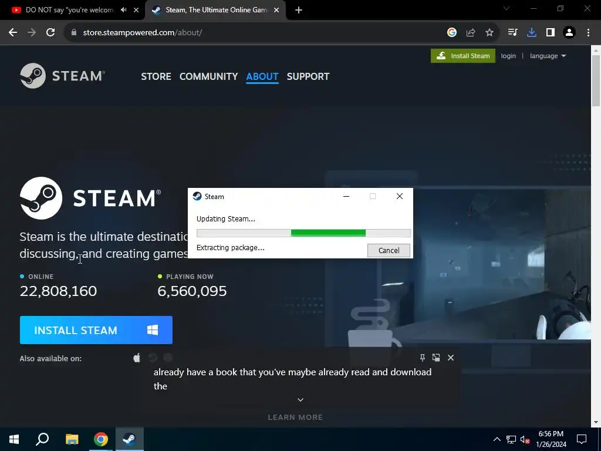Expand live caption with down chevron

[x=300, y=399]
